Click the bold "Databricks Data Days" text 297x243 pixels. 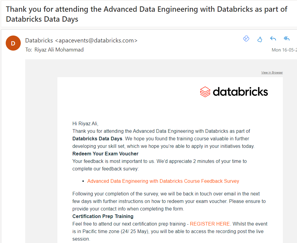[97, 139]
